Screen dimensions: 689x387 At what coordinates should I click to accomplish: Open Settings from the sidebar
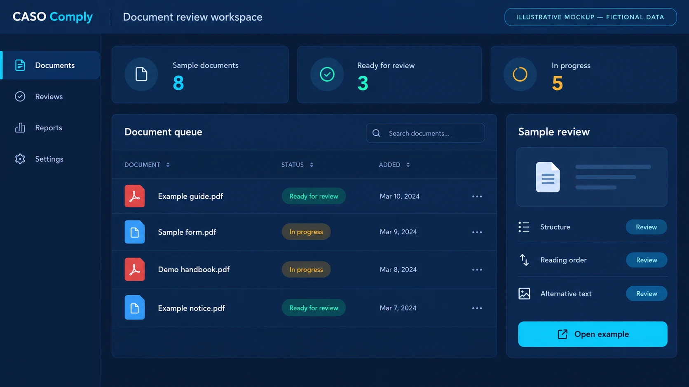click(49, 159)
